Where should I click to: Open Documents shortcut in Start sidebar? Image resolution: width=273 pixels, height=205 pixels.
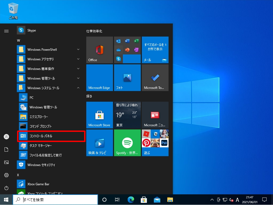(x=6, y=149)
